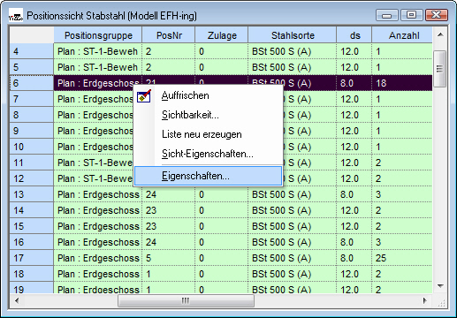Image resolution: width=457 pixels, height=318 pixels.
Task: Select row header 10
Action: point(32,147)
